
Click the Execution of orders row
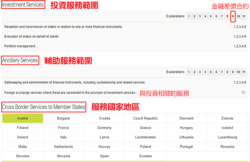(32, 36)
